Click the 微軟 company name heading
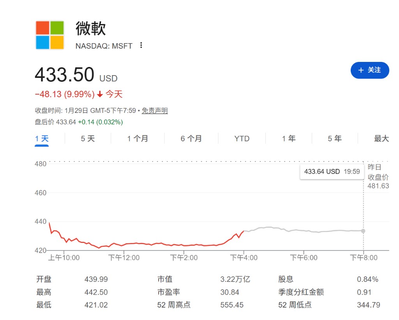Image resolution: width=399 pixels, height=320 pixels. [90, 28]
